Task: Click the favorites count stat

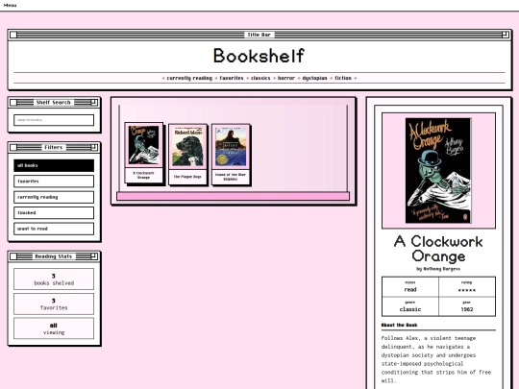Action: [54, 304]
